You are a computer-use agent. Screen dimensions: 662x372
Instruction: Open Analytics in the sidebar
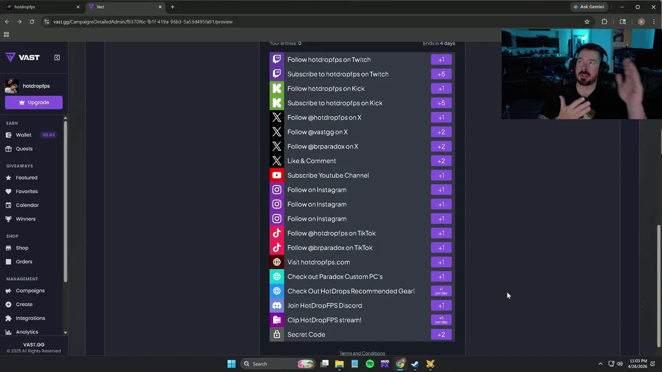pos(27,332)
